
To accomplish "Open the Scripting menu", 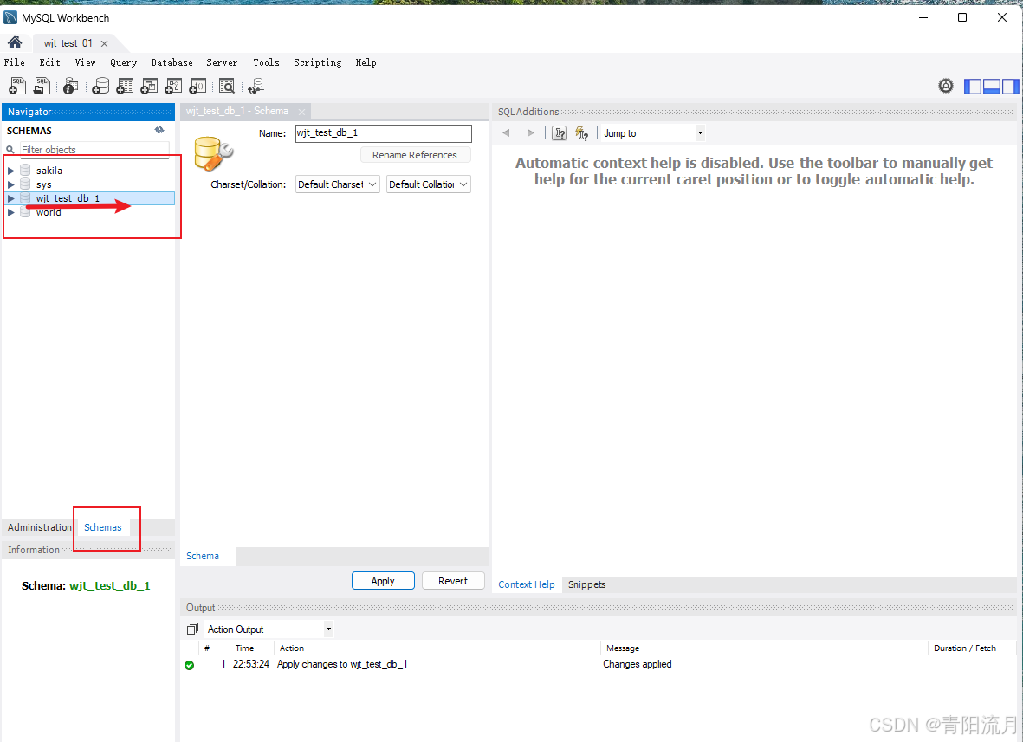I will click(x=317, y=62).
